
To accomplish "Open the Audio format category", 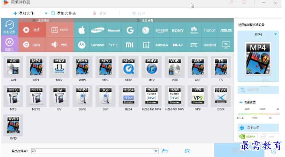I will (60, 45).
